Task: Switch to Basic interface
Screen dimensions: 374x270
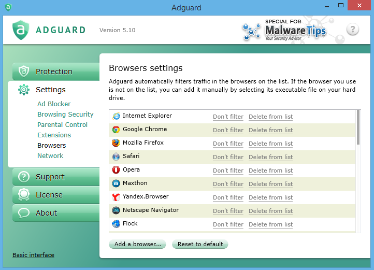Action: click(33, 255)
